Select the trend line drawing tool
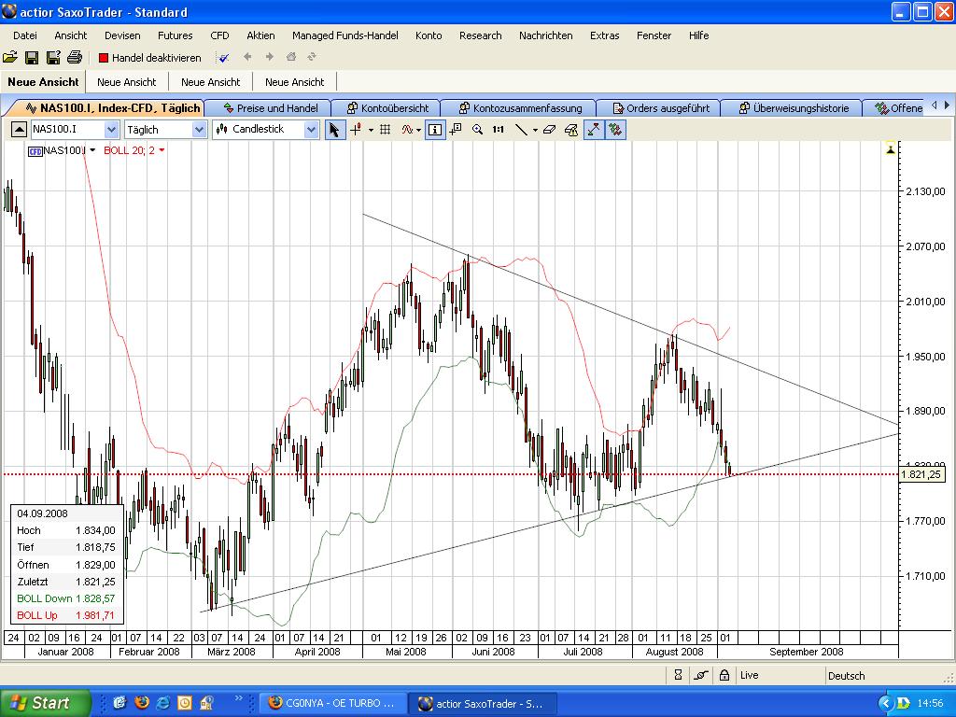Viewport: 956px width, 717px height. (x=522, y=130)
